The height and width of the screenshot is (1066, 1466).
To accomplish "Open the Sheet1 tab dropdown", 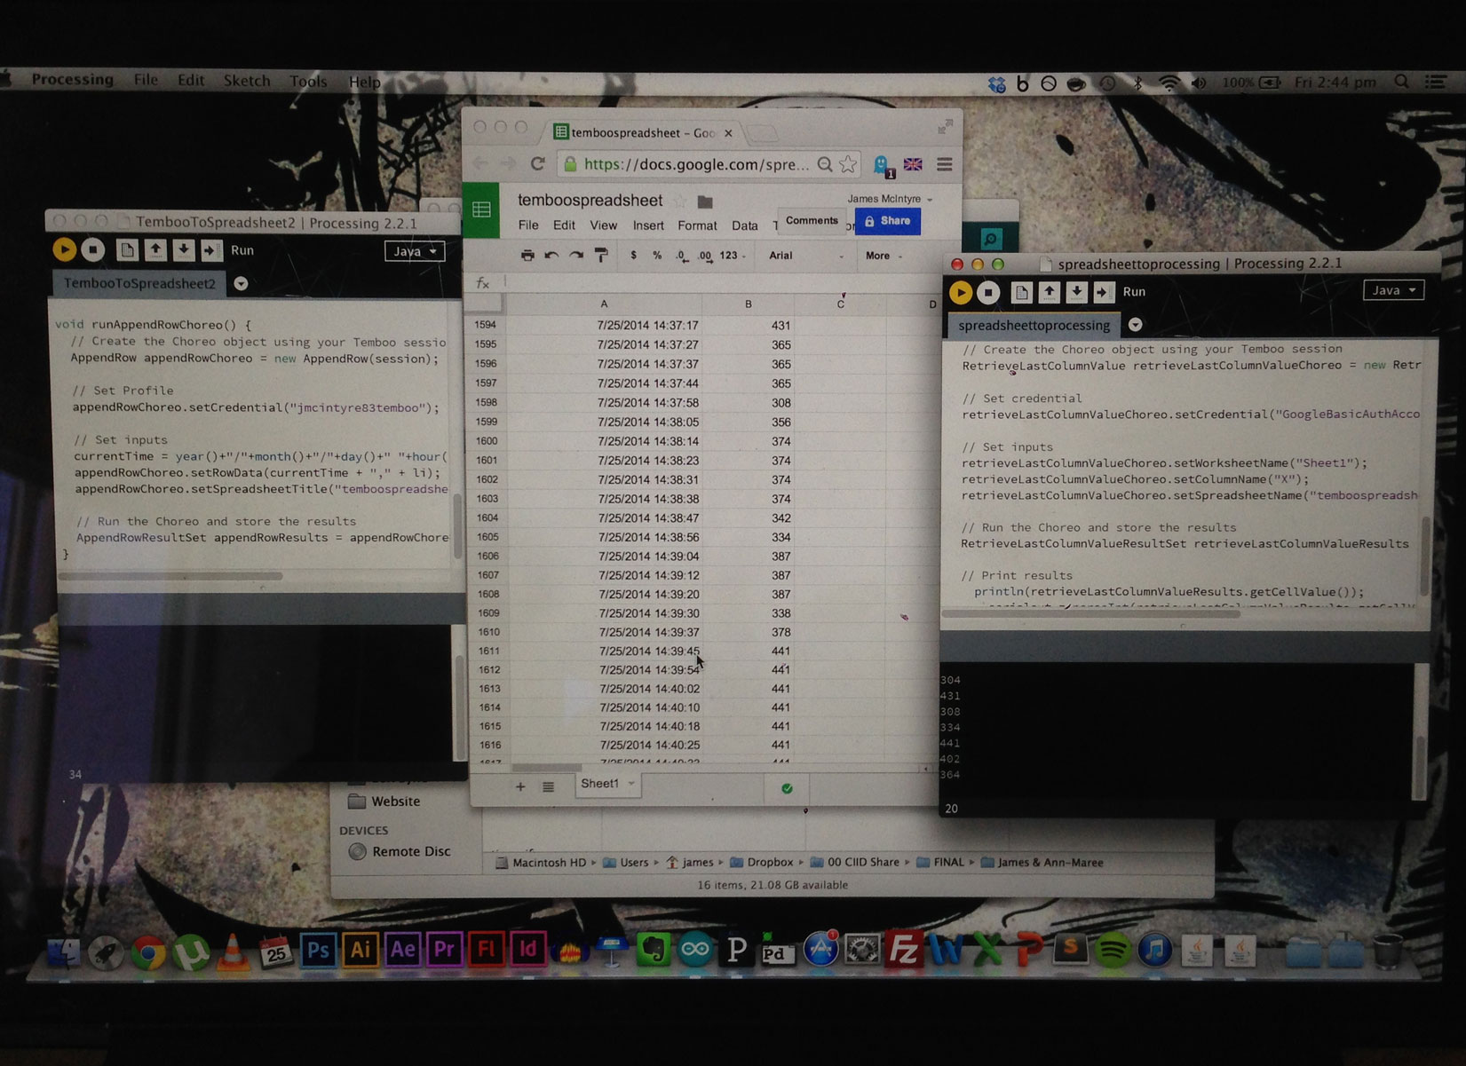I will (x=631, y=784).
